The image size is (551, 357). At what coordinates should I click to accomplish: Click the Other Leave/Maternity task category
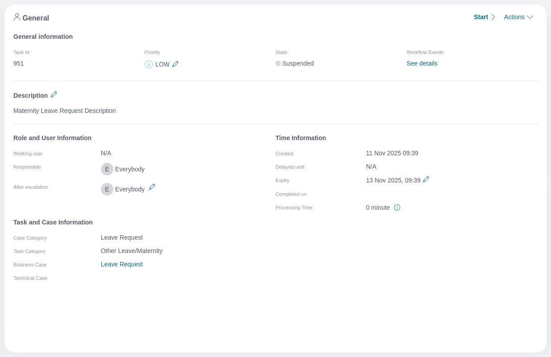132,251
